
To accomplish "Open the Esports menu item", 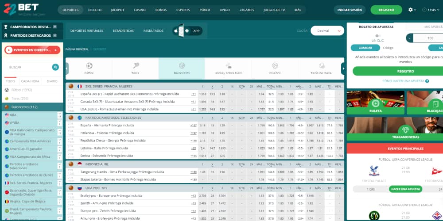I will tap(183, 10).
